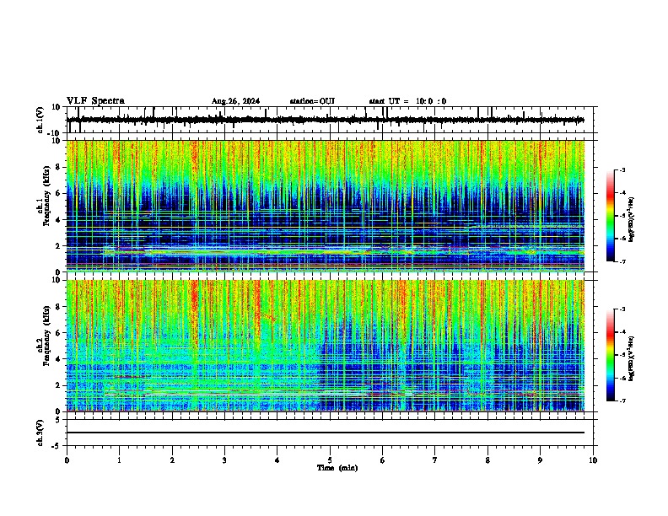
Task: Click time axis tick label "7"
Action: point(435,460)
